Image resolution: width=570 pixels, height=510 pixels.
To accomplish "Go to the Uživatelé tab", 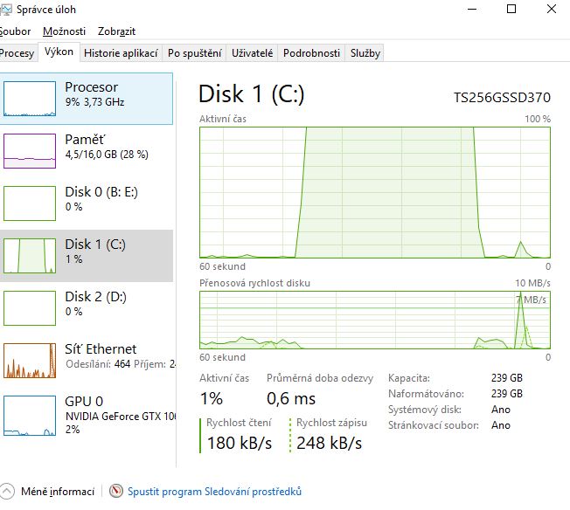I will coord(253,53).
